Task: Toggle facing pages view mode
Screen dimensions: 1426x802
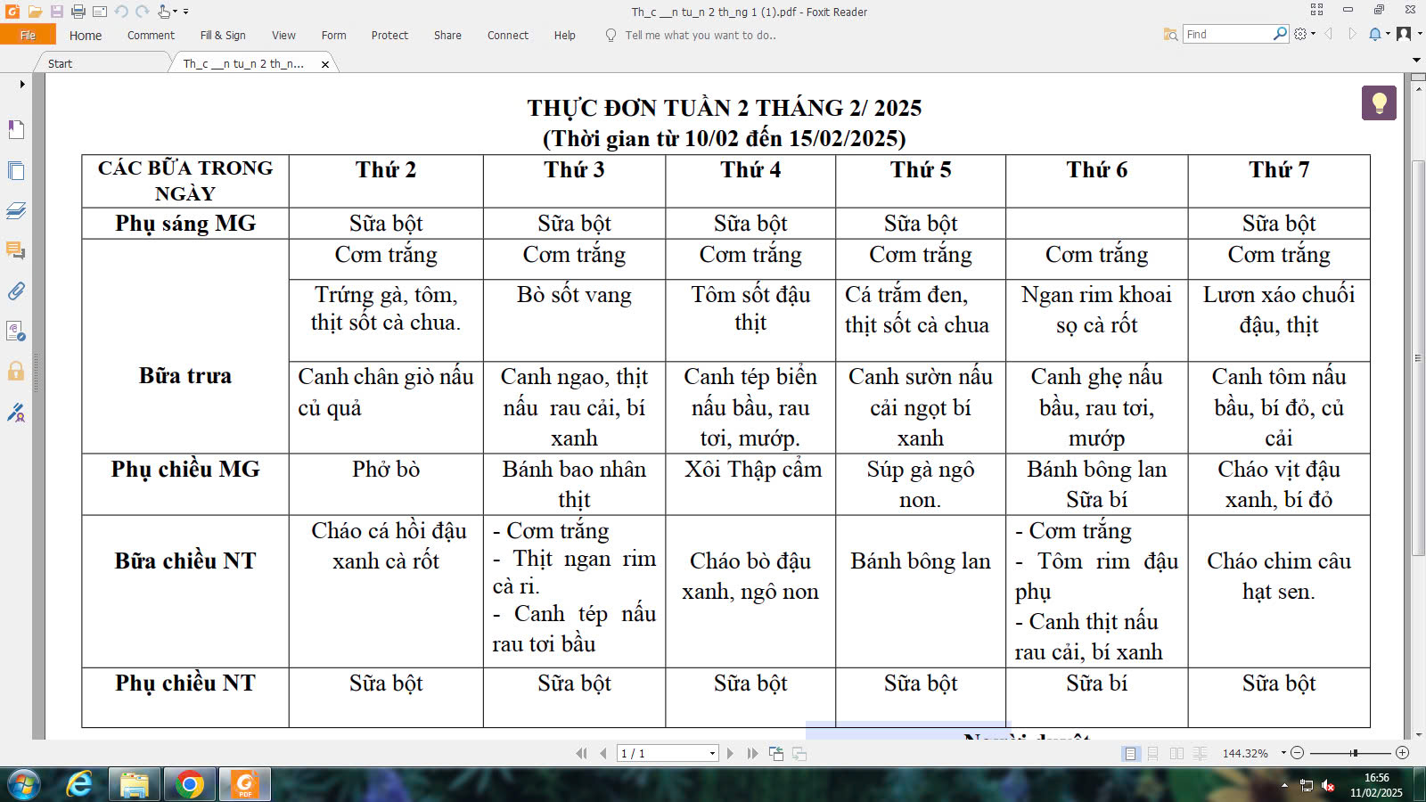Action: [x=1176, y=754]
